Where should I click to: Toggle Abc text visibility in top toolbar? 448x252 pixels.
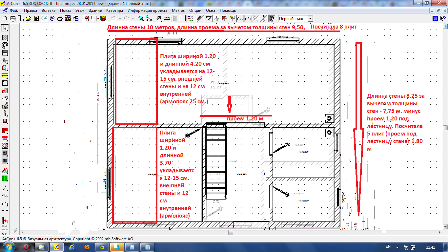(240, 18)
